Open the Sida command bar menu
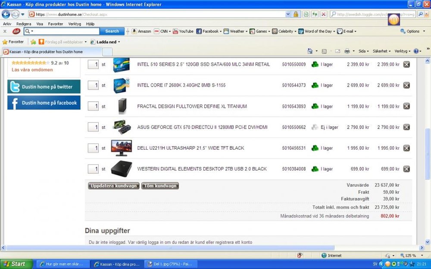 click(x=363, y=51)
